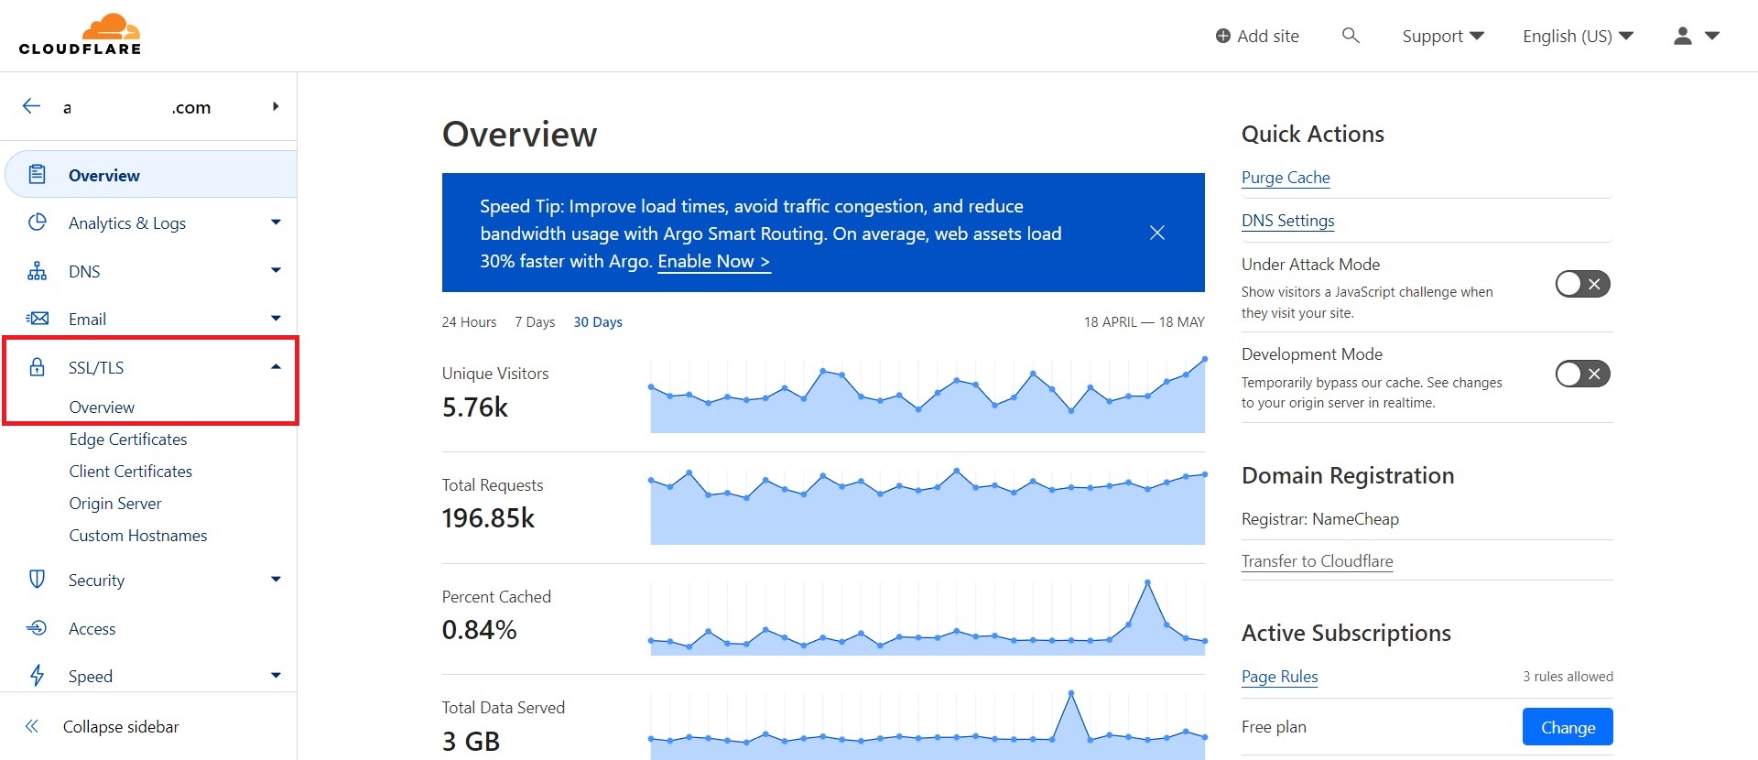
Task: Click Collapse sidebar at bottom
Action: [x=120, y=727]
